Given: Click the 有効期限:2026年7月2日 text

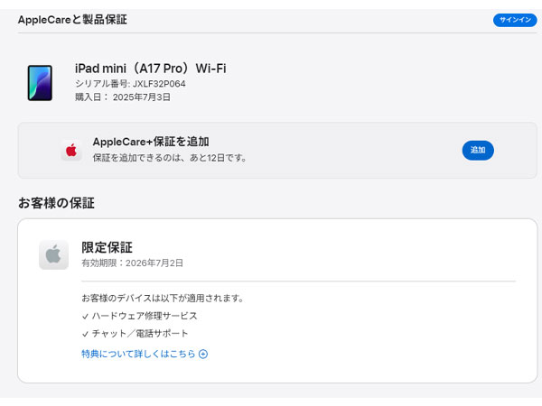Looking at the screenshot, I should click(x=132, y=263).
